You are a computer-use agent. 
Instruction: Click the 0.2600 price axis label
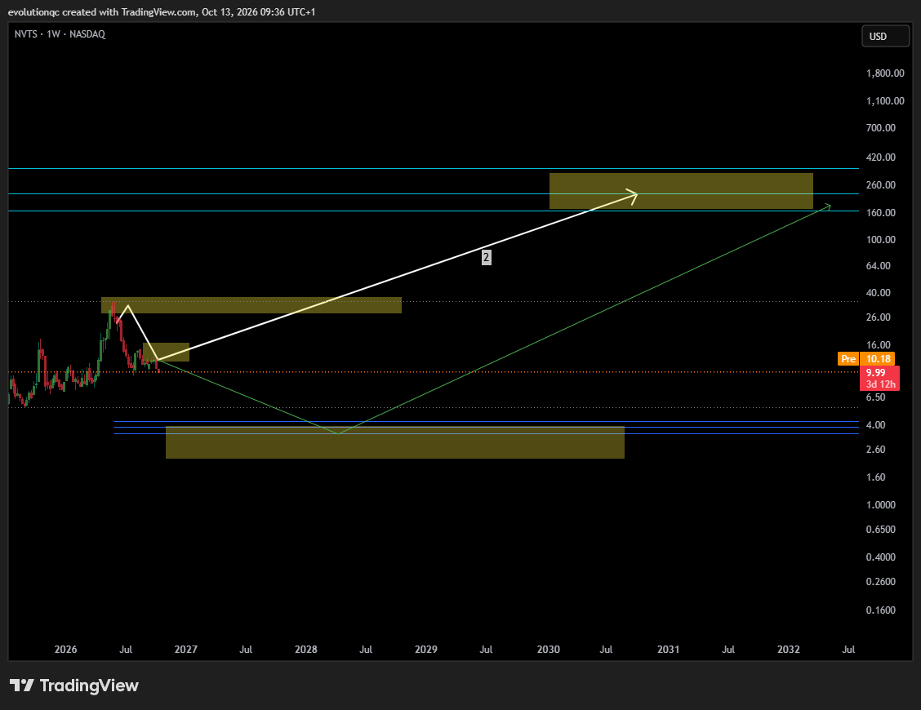[x=881, y=582]
